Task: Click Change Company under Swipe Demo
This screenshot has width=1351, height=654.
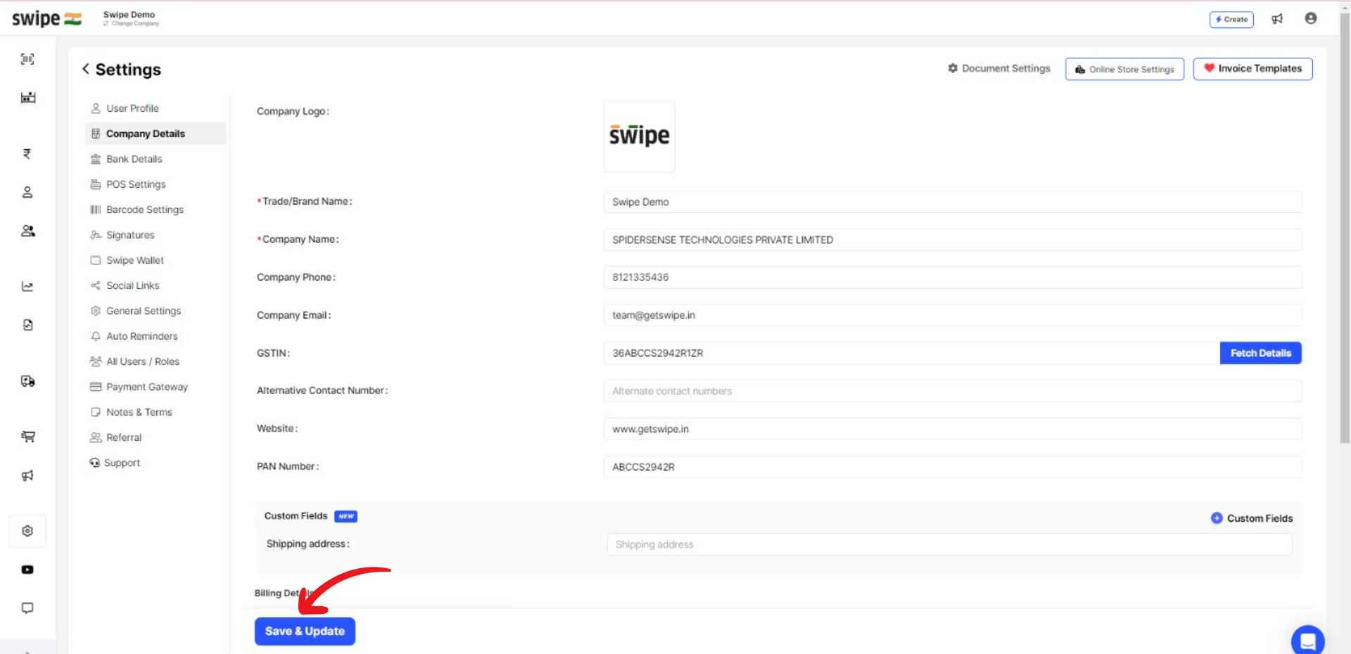Action: point(132,24)
